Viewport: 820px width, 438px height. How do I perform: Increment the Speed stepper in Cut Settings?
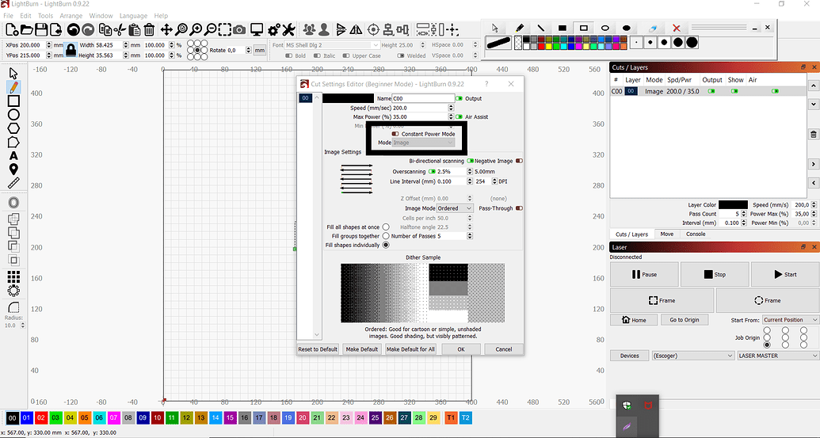tap(451, 106)
